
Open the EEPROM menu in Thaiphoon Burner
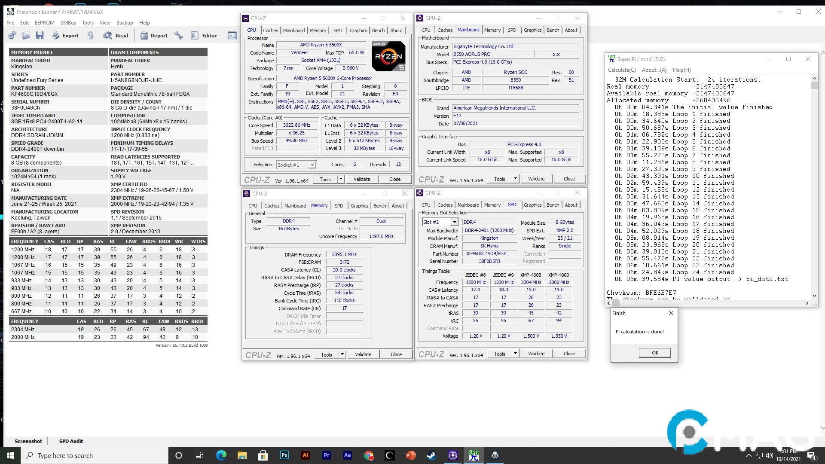pos(45,23)
